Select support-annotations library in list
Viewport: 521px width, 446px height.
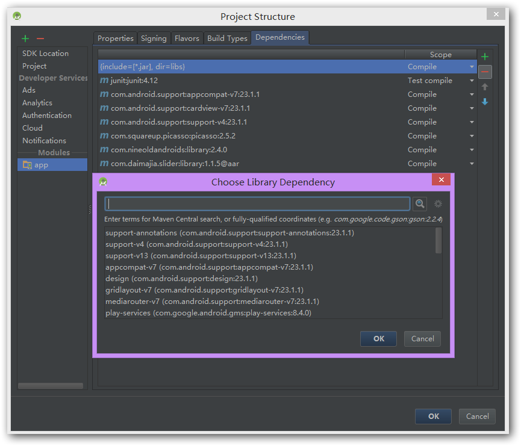coord(270,233)
